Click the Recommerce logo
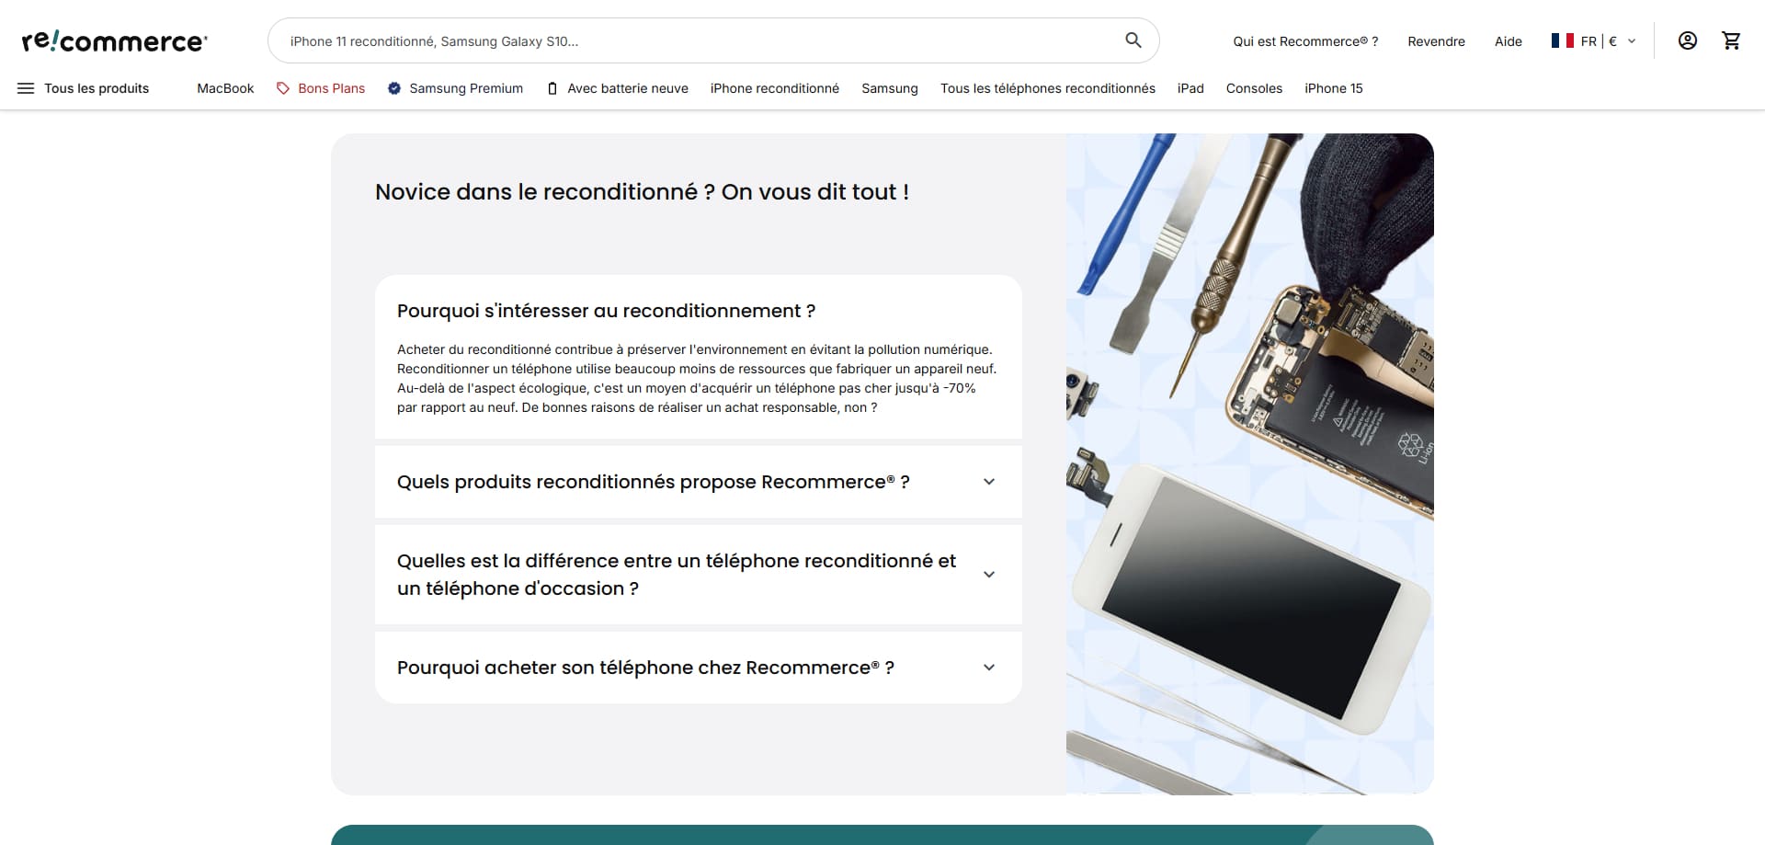The image size is (1765, 845). [x=115, y=41]
